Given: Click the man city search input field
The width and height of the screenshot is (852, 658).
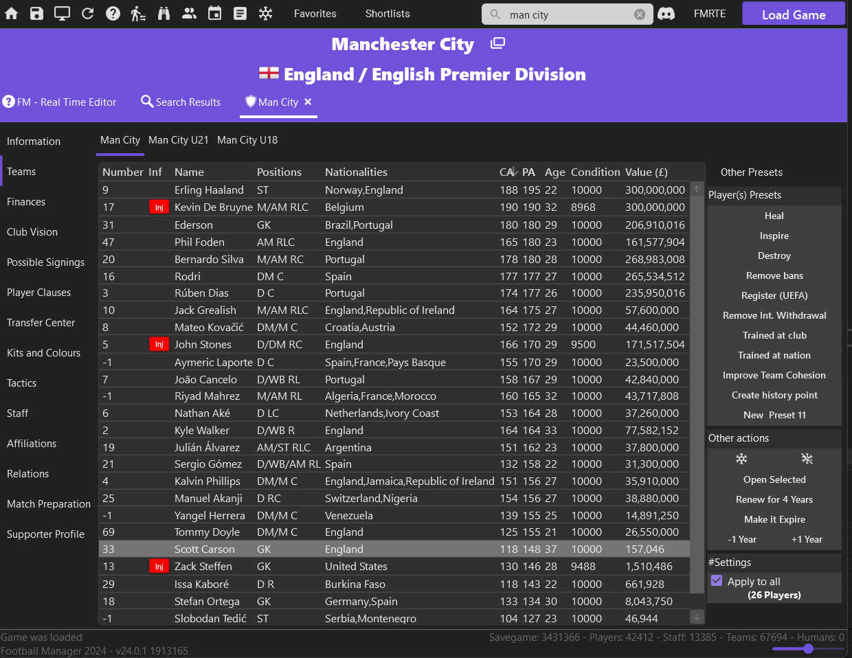Looking at the screenshot, I should (568, 14).
